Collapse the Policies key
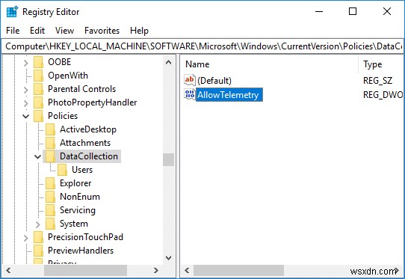Screen dimensions: 405x279 (x=26, y=117)
